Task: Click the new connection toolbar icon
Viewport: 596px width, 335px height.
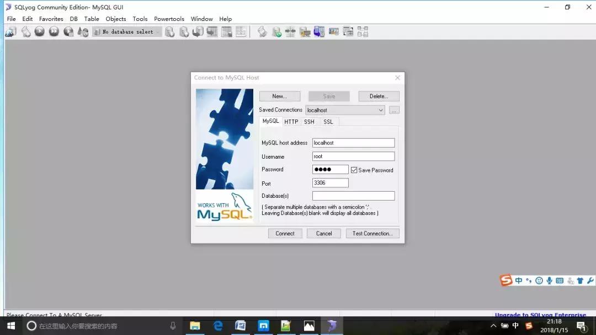Action: (x=10, y=32)
